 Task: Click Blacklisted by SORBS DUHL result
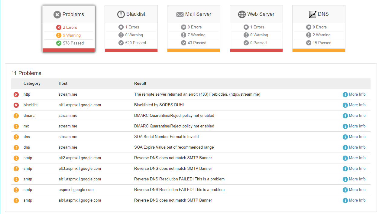(160, 105)
